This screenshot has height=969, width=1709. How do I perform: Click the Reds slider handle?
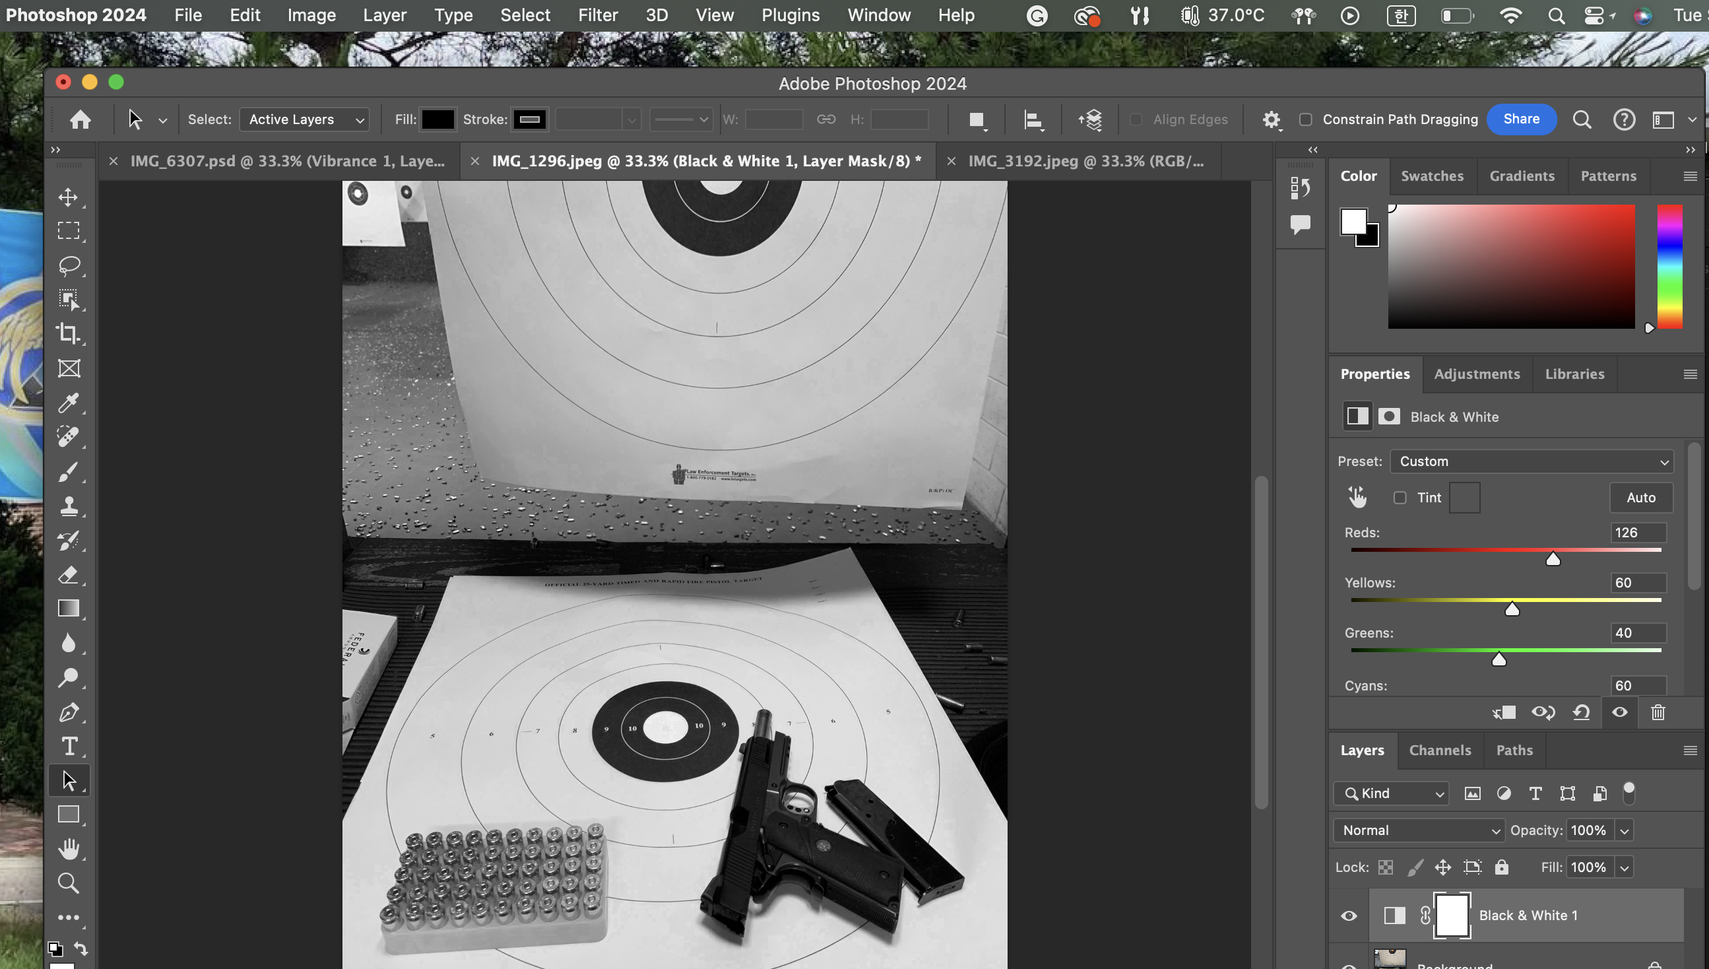coord(1553,559)
